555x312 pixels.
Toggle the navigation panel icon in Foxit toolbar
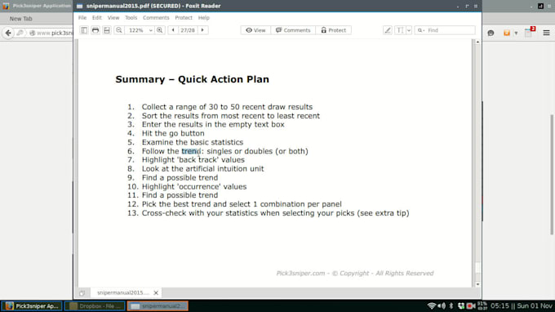[x=84, y=30]
